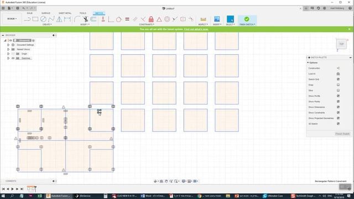Viewport: 354px width, 199px height.
Task: Click the Pan hand icon in navigation bar
Action: [166, 181]
